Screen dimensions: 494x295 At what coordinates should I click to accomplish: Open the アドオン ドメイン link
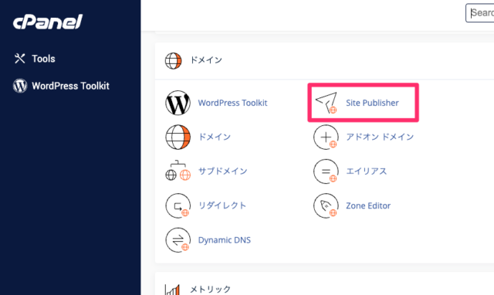380,137
